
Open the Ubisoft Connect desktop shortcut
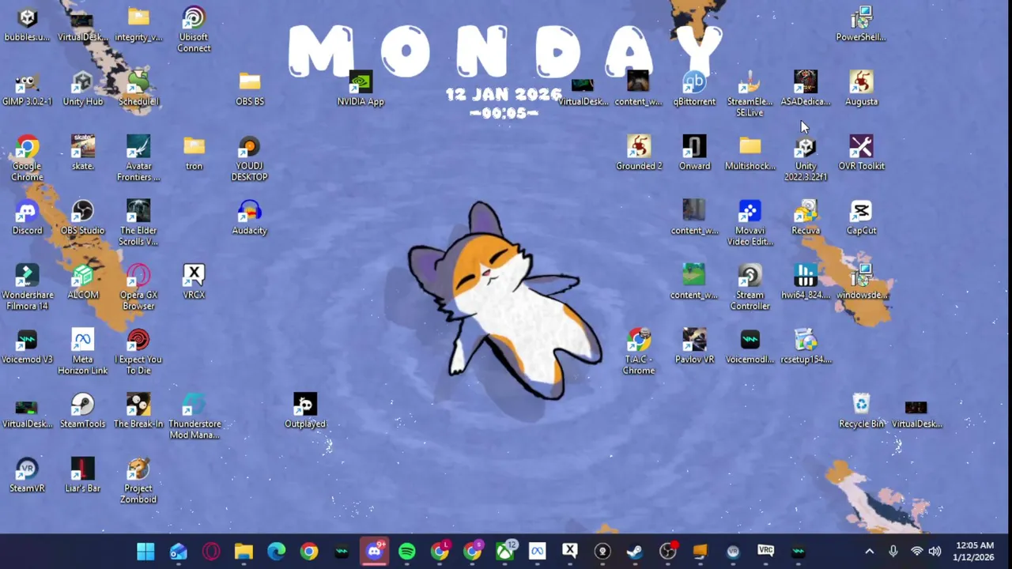tap(194, 30)
